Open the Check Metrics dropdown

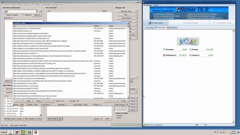[x=127, y=18]
